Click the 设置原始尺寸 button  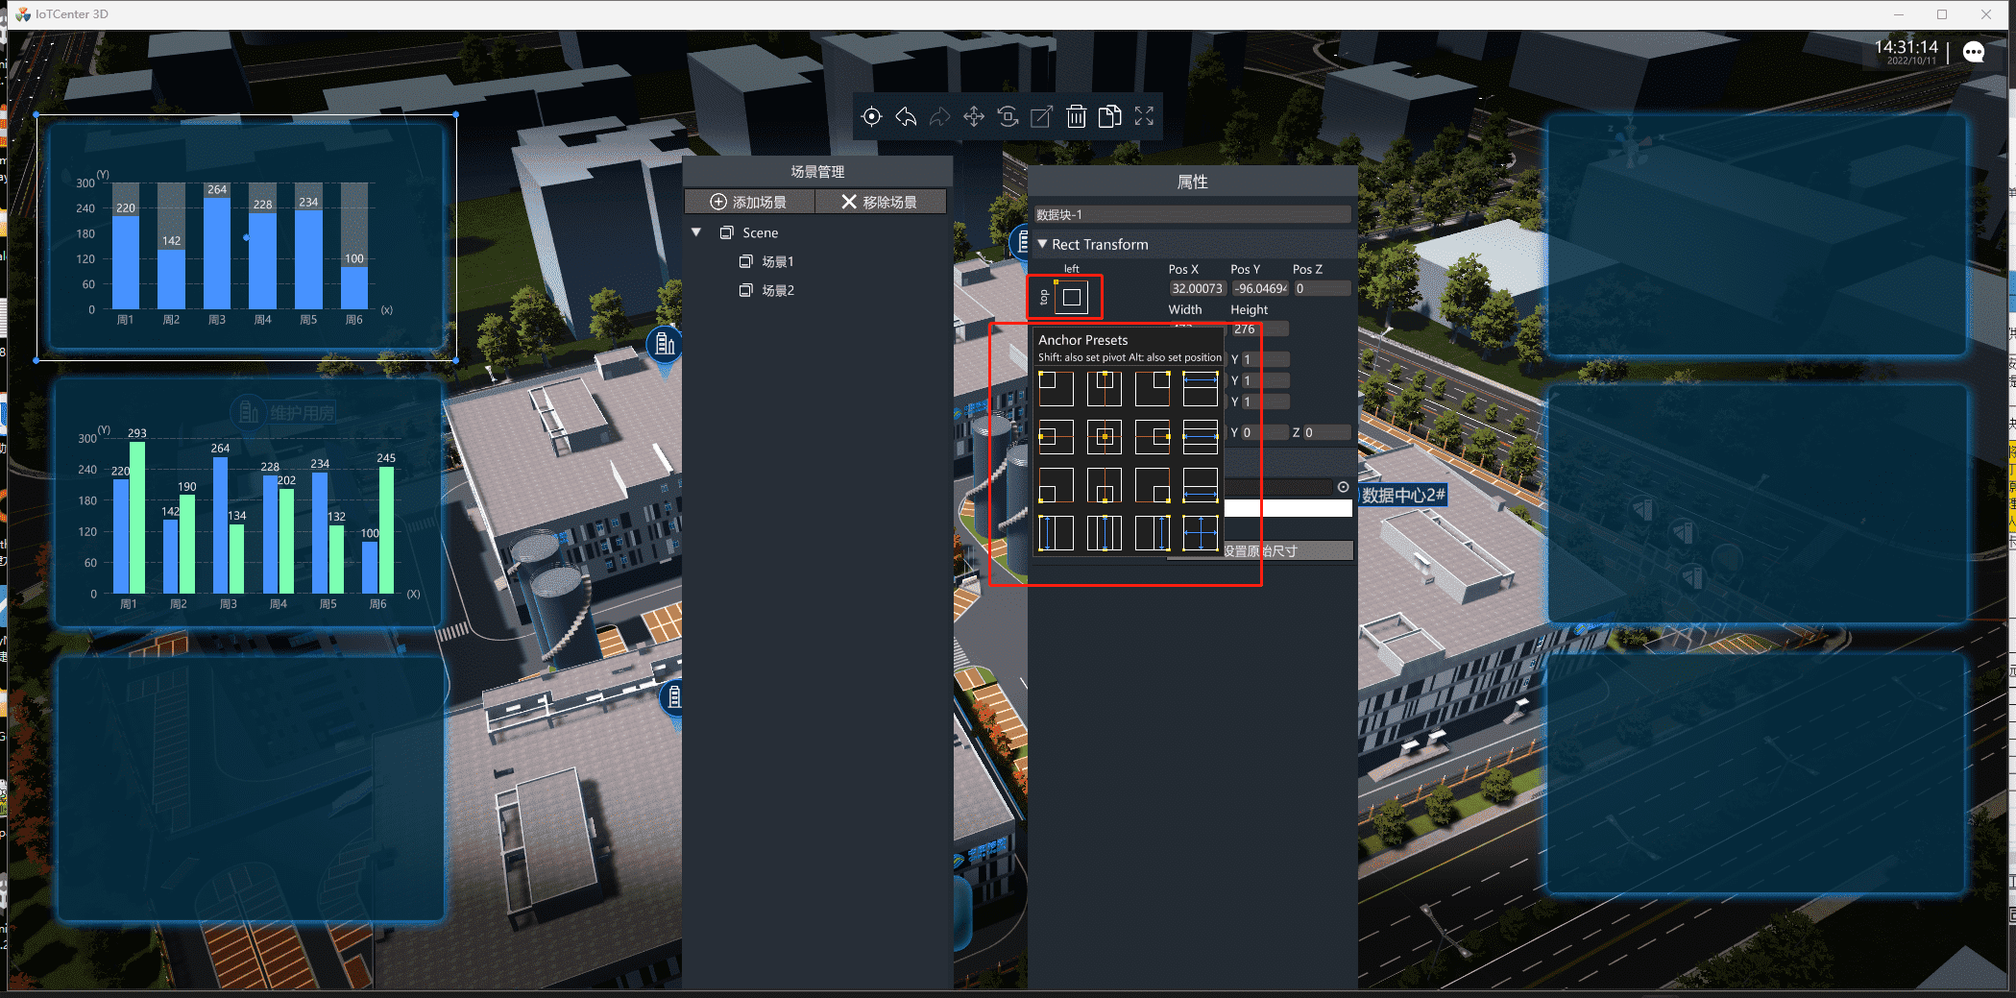click(x=1260, y=550)
